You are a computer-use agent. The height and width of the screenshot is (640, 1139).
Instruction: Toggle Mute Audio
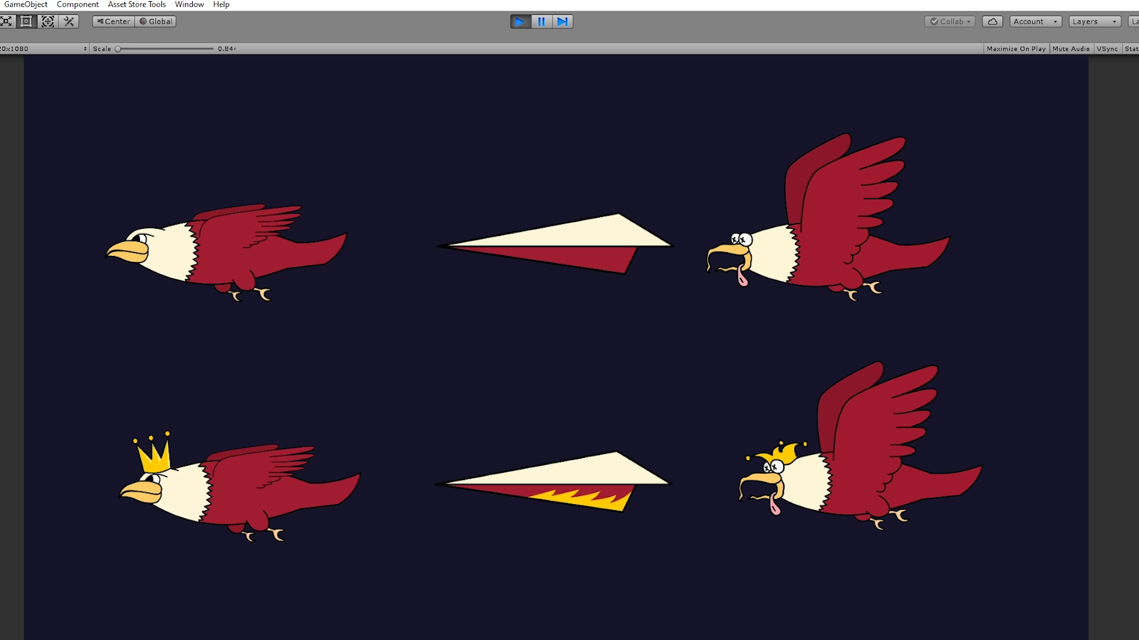tap(1071, 49)
